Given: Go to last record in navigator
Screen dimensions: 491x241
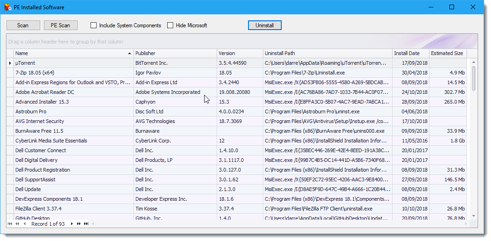Looking at the screenshot, I should click(x=86, y=224).
